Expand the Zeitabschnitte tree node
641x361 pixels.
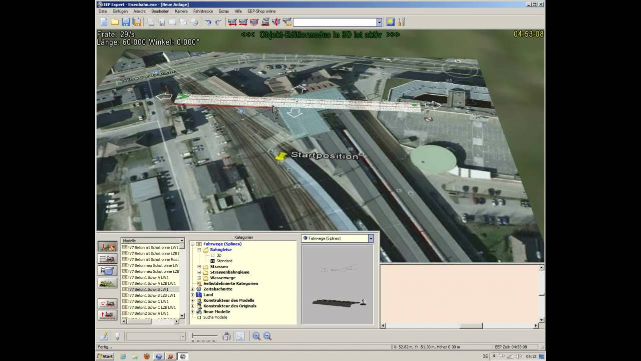click(x=192, y=289)
